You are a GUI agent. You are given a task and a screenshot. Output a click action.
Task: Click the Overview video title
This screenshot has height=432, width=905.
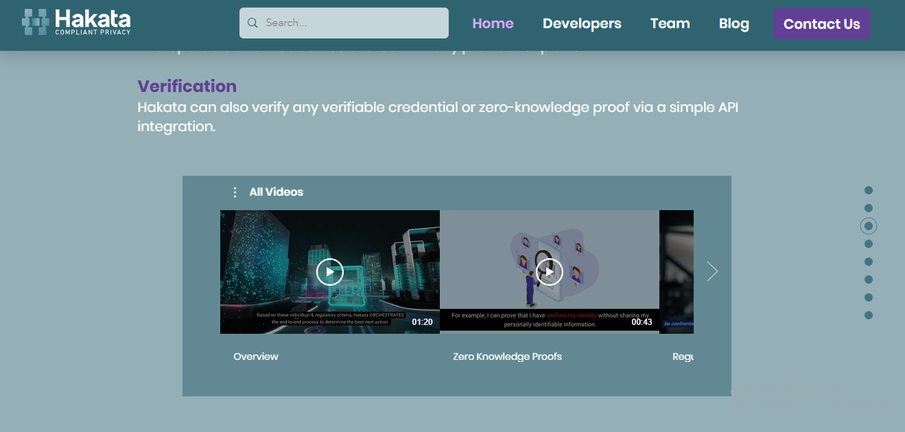click(x=256, y=356)
